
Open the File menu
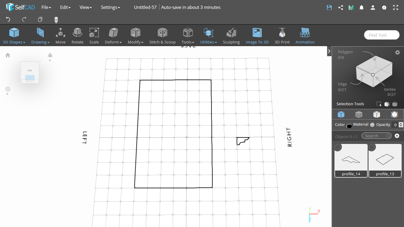click(46, 7)
